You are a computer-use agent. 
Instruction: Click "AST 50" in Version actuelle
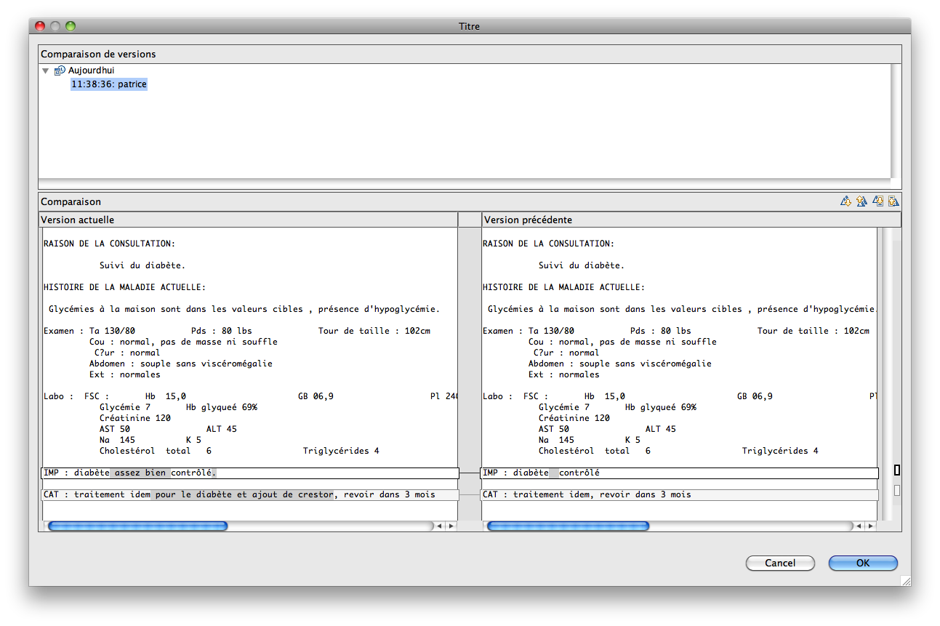tap(115, 429)
